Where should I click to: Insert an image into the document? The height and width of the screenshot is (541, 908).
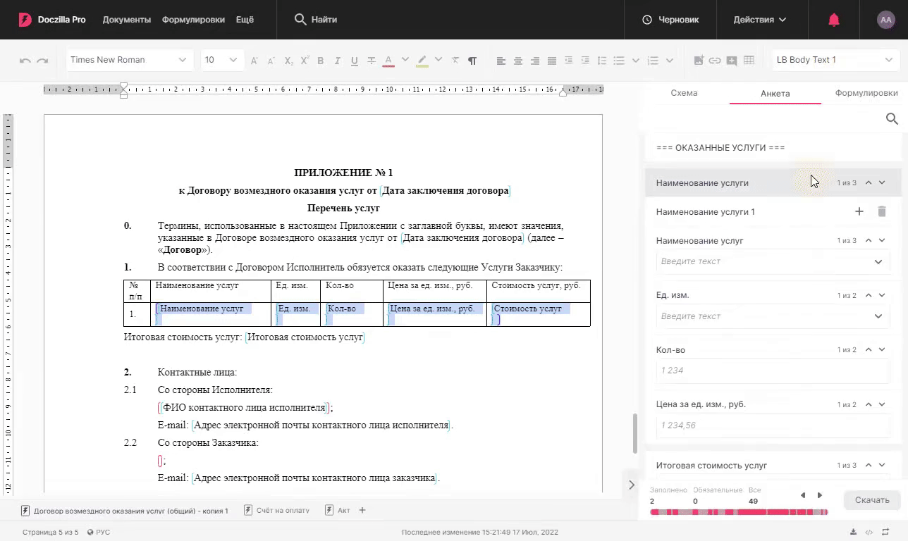pos(699,61)
